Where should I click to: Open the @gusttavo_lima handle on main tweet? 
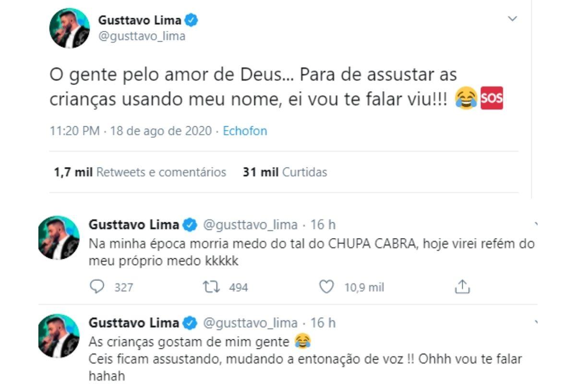tap(142, 36)
